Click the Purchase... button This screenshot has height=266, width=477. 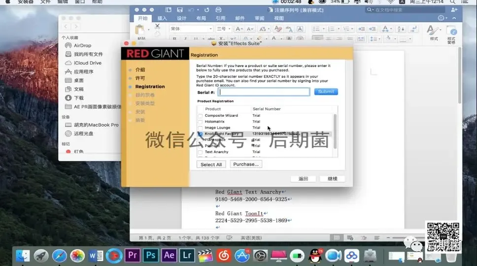(x=246, y=164)
